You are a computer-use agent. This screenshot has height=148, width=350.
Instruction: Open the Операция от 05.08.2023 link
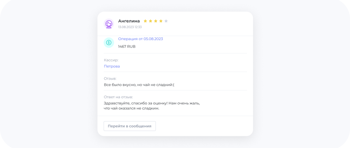(140, 39)
